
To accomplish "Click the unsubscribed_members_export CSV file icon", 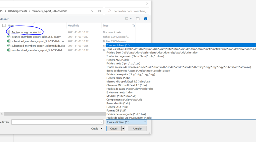I will pos(9,50).
